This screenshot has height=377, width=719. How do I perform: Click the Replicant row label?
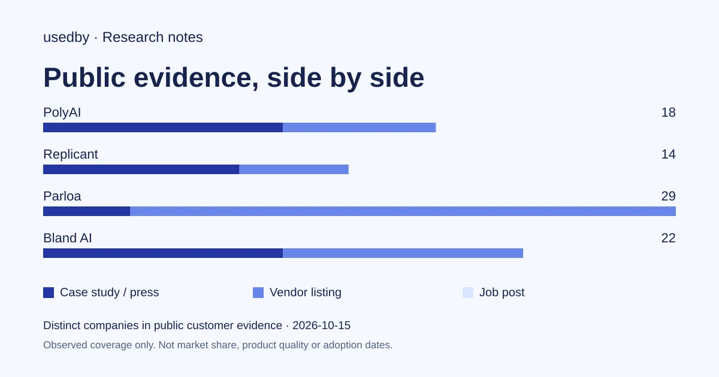(x=71, y=154)
